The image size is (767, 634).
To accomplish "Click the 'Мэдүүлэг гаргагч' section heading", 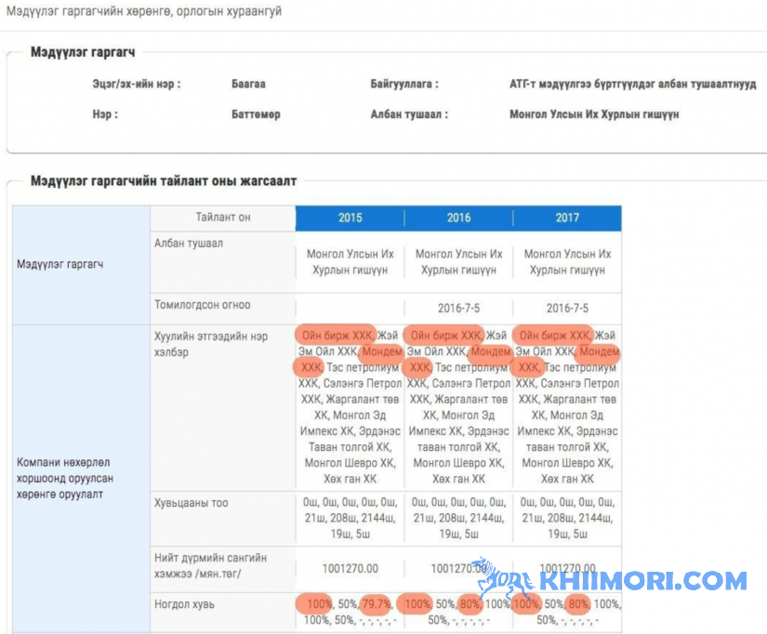I will 83,52.
